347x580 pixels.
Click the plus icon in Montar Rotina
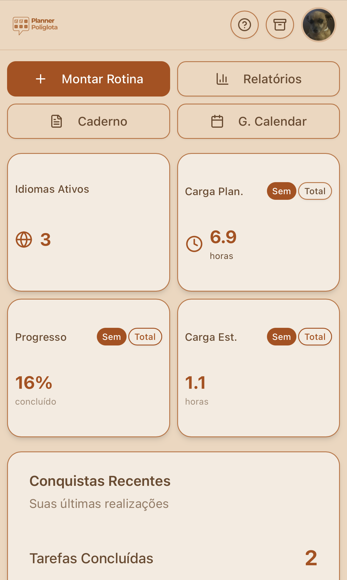point(41,79)
